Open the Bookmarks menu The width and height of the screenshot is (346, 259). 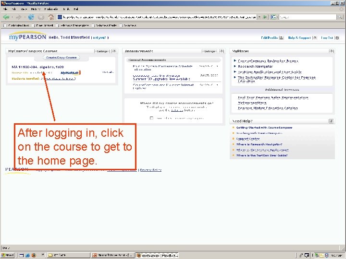click(51, 9)
